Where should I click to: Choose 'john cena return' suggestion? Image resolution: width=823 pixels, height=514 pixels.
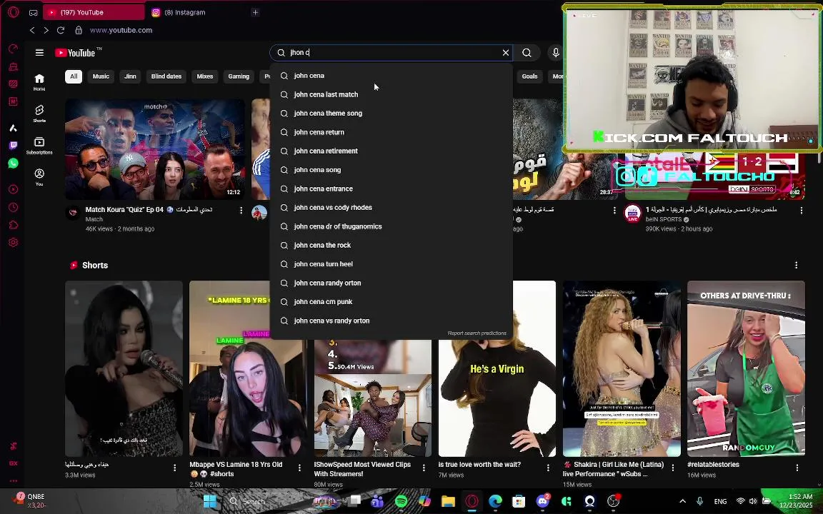coord(391,132)
